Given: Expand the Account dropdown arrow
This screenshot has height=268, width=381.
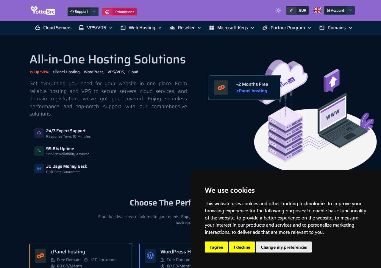Looking at the screenshot, I should (350, 10).
